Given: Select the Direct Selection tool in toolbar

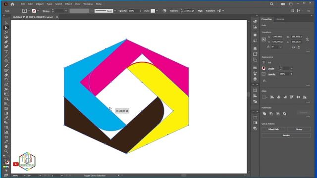Looking at the screenshot, I should [x=6, y=28].
